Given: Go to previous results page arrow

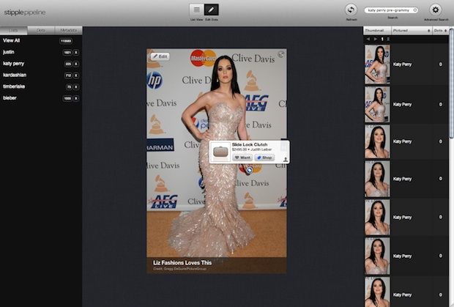Looking at the screenshot, I should pos(368,39).
